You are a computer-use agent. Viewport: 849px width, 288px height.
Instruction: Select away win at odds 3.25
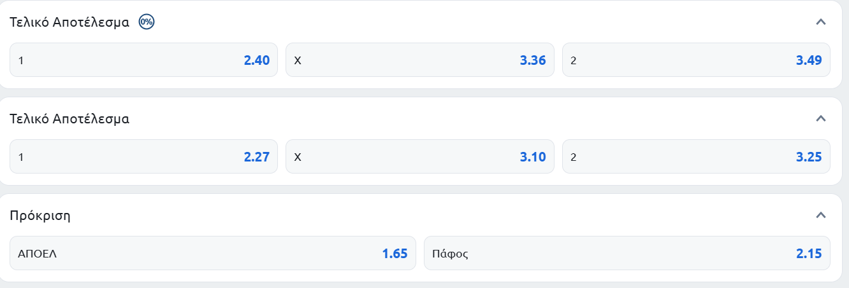tap(696, 156)
